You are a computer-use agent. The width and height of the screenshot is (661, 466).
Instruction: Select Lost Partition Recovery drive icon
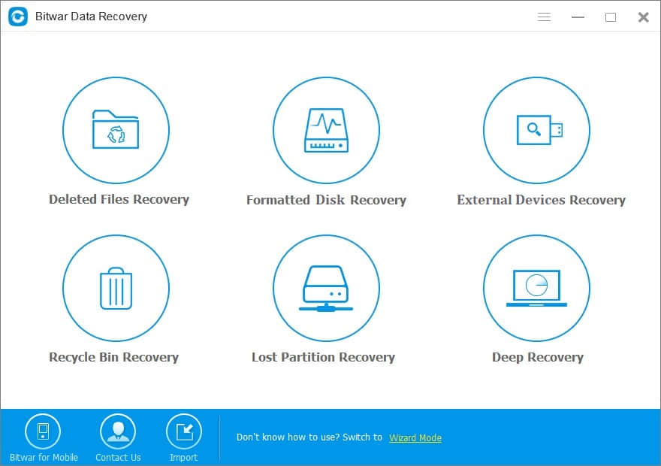point(326,288)
